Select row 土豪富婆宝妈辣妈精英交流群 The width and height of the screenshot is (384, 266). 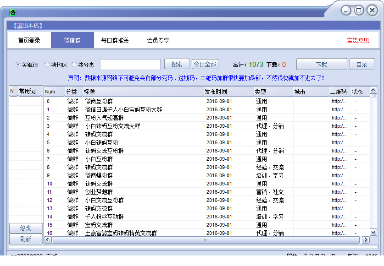click(206, 233)
